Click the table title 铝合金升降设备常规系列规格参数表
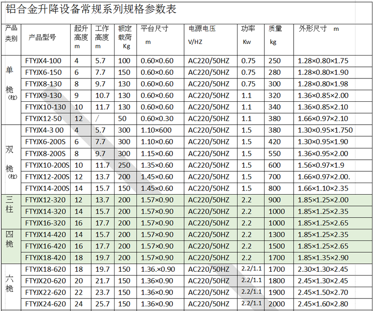Screen dimensions: 374x311 [92, 9]
